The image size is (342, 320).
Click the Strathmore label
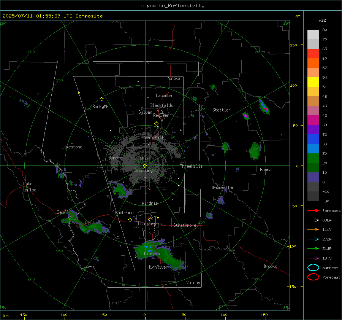click(x=185, y=225)
